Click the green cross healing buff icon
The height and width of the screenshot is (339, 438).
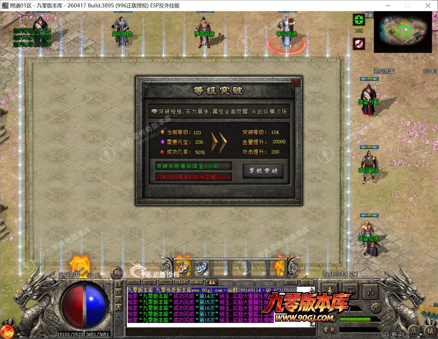click(x=359, y=20)
